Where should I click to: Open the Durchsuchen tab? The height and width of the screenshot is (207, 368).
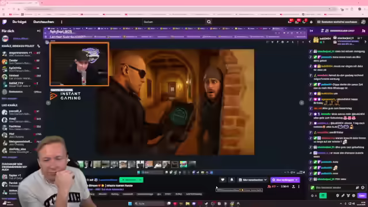point(44,22)
